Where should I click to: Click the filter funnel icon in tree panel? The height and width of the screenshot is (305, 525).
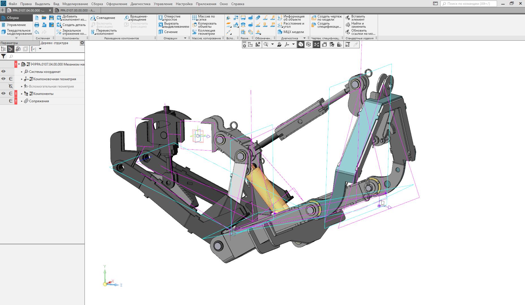[3, 56]
